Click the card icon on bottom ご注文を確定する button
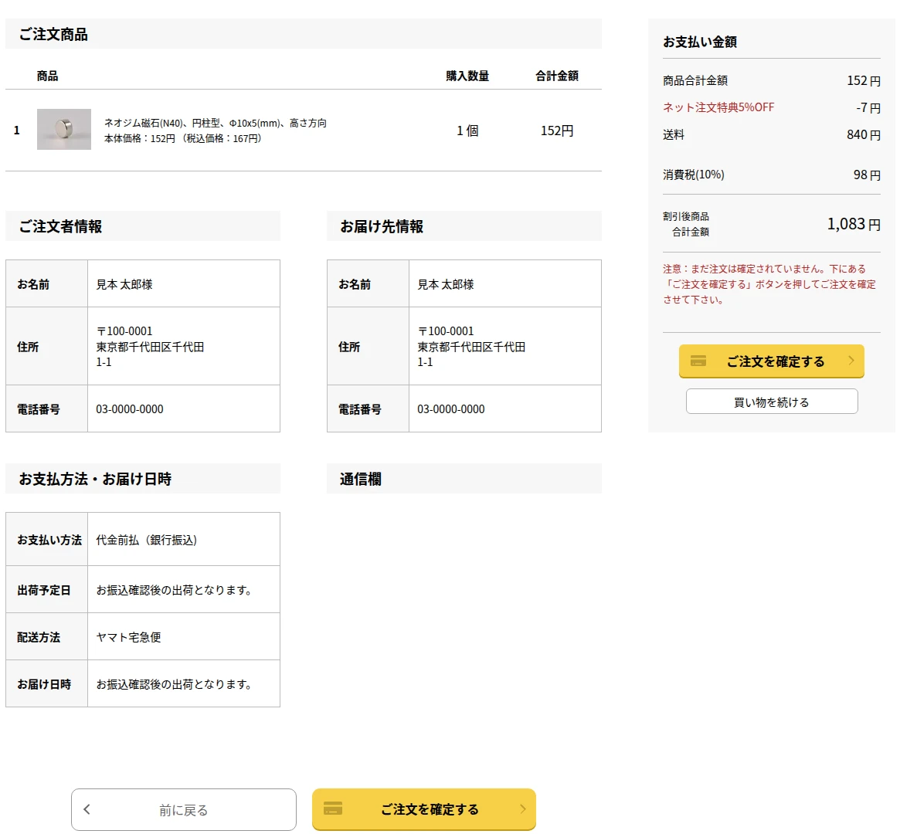900x834 pixels. pyautogui.click(x=333, y=809)
